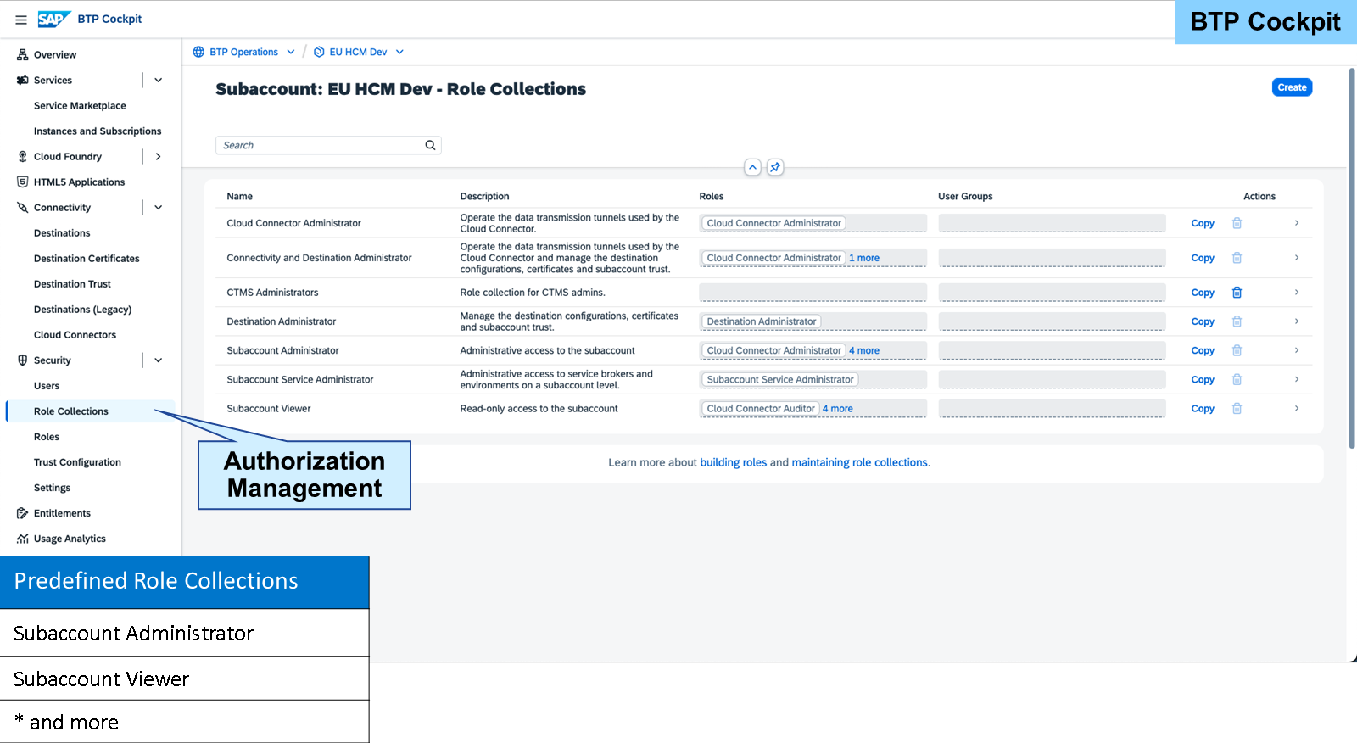Viewport: 1357px width, 743px height.
Task: Copy the Subaccount Service Administrator collection
Action: (1203, 379)
